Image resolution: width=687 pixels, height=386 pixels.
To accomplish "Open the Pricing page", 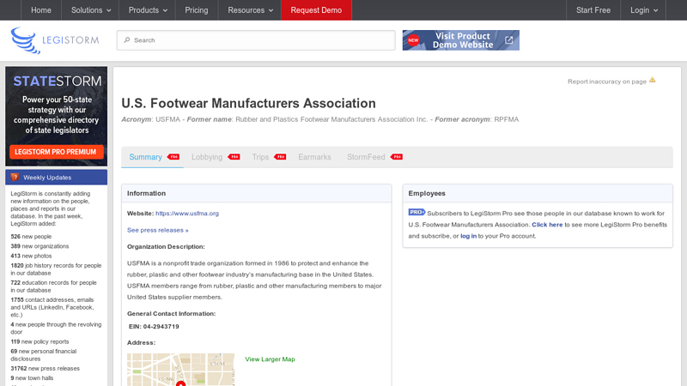I will tap(197, 10).
